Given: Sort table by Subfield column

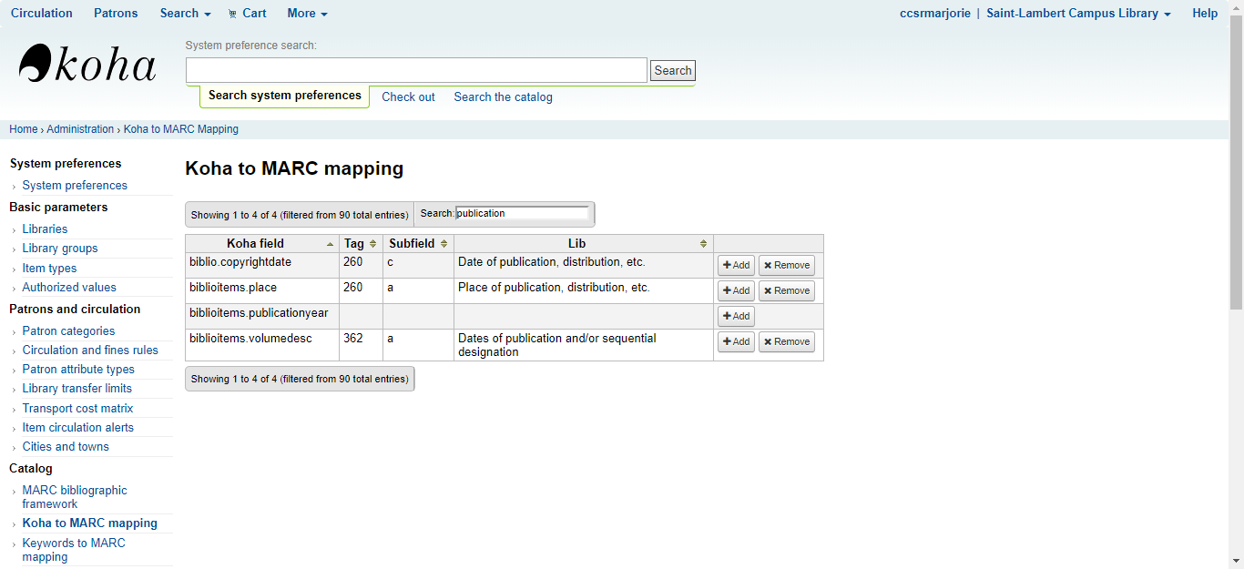Looking at the screenshot, I should pyautogui.click(x=417, y=244).
